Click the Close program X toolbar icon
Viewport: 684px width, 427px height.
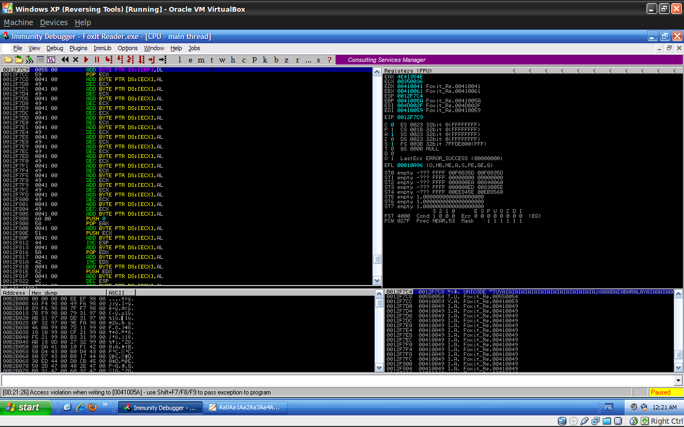click(x=76, y=60)
